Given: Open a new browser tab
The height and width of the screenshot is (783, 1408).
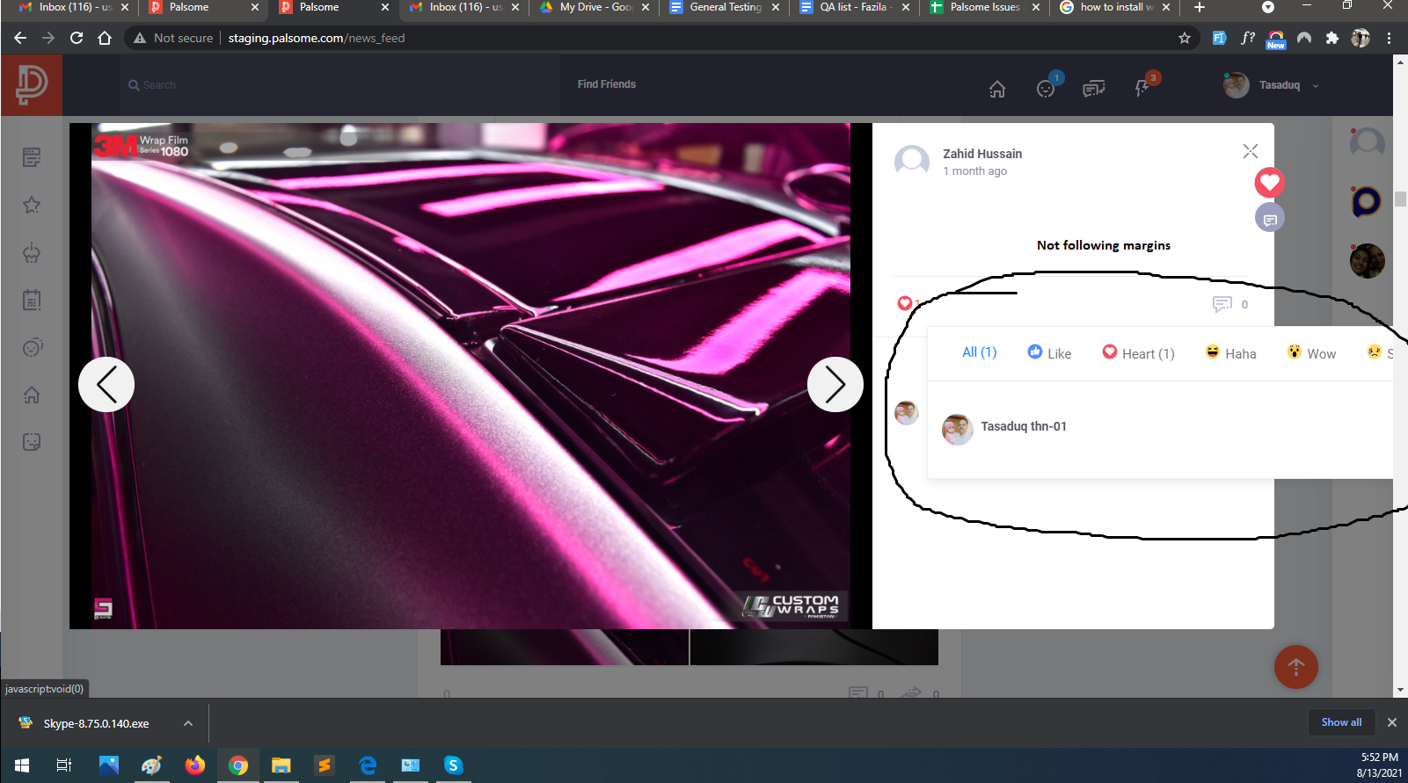Looking at the screenshot, I should click(x=1200, y=7).
